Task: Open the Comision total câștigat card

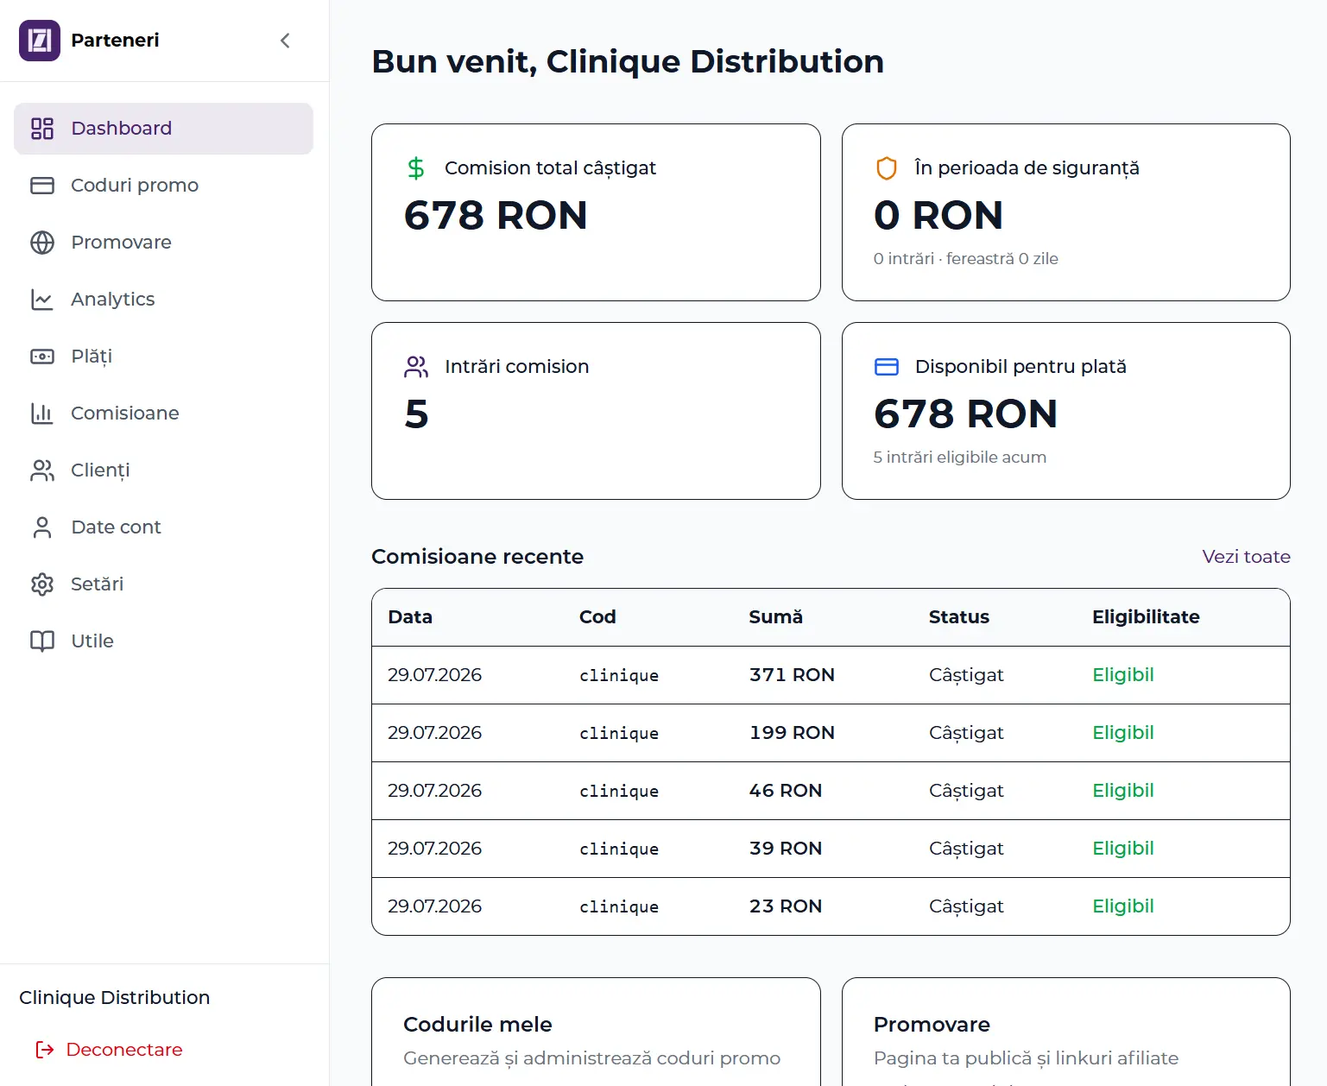Action: [596, 212]
